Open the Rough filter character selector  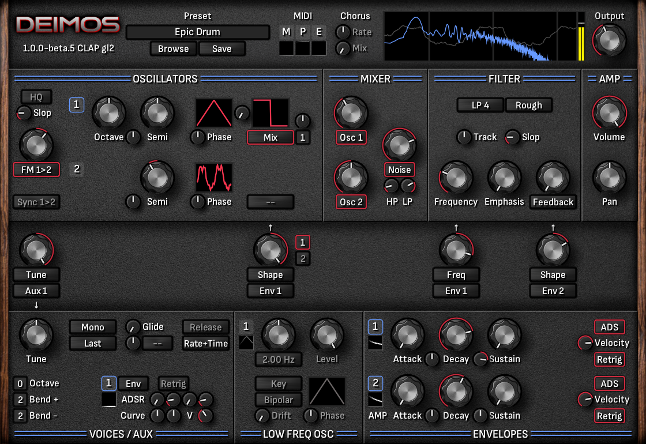(528, 105)
